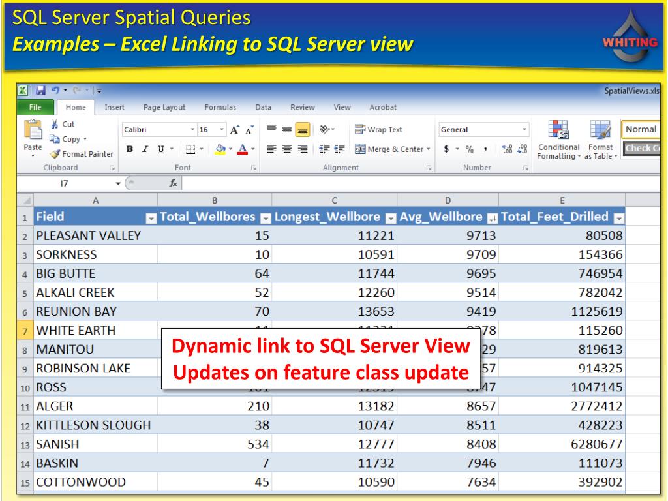Toggle Center alignment
Screen dimensions: 668x501
287,149
